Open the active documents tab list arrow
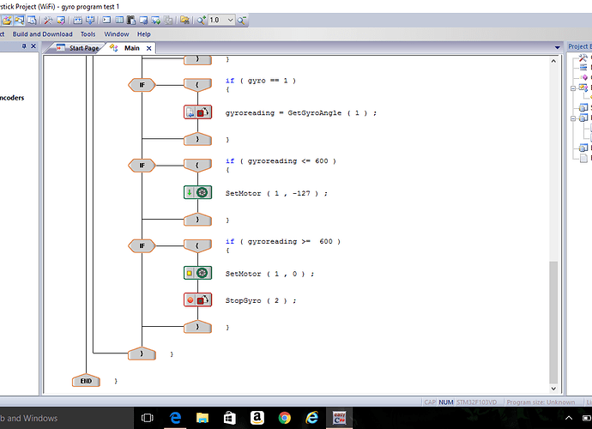This screenshot has width=592, height=429. coord(558,47)
